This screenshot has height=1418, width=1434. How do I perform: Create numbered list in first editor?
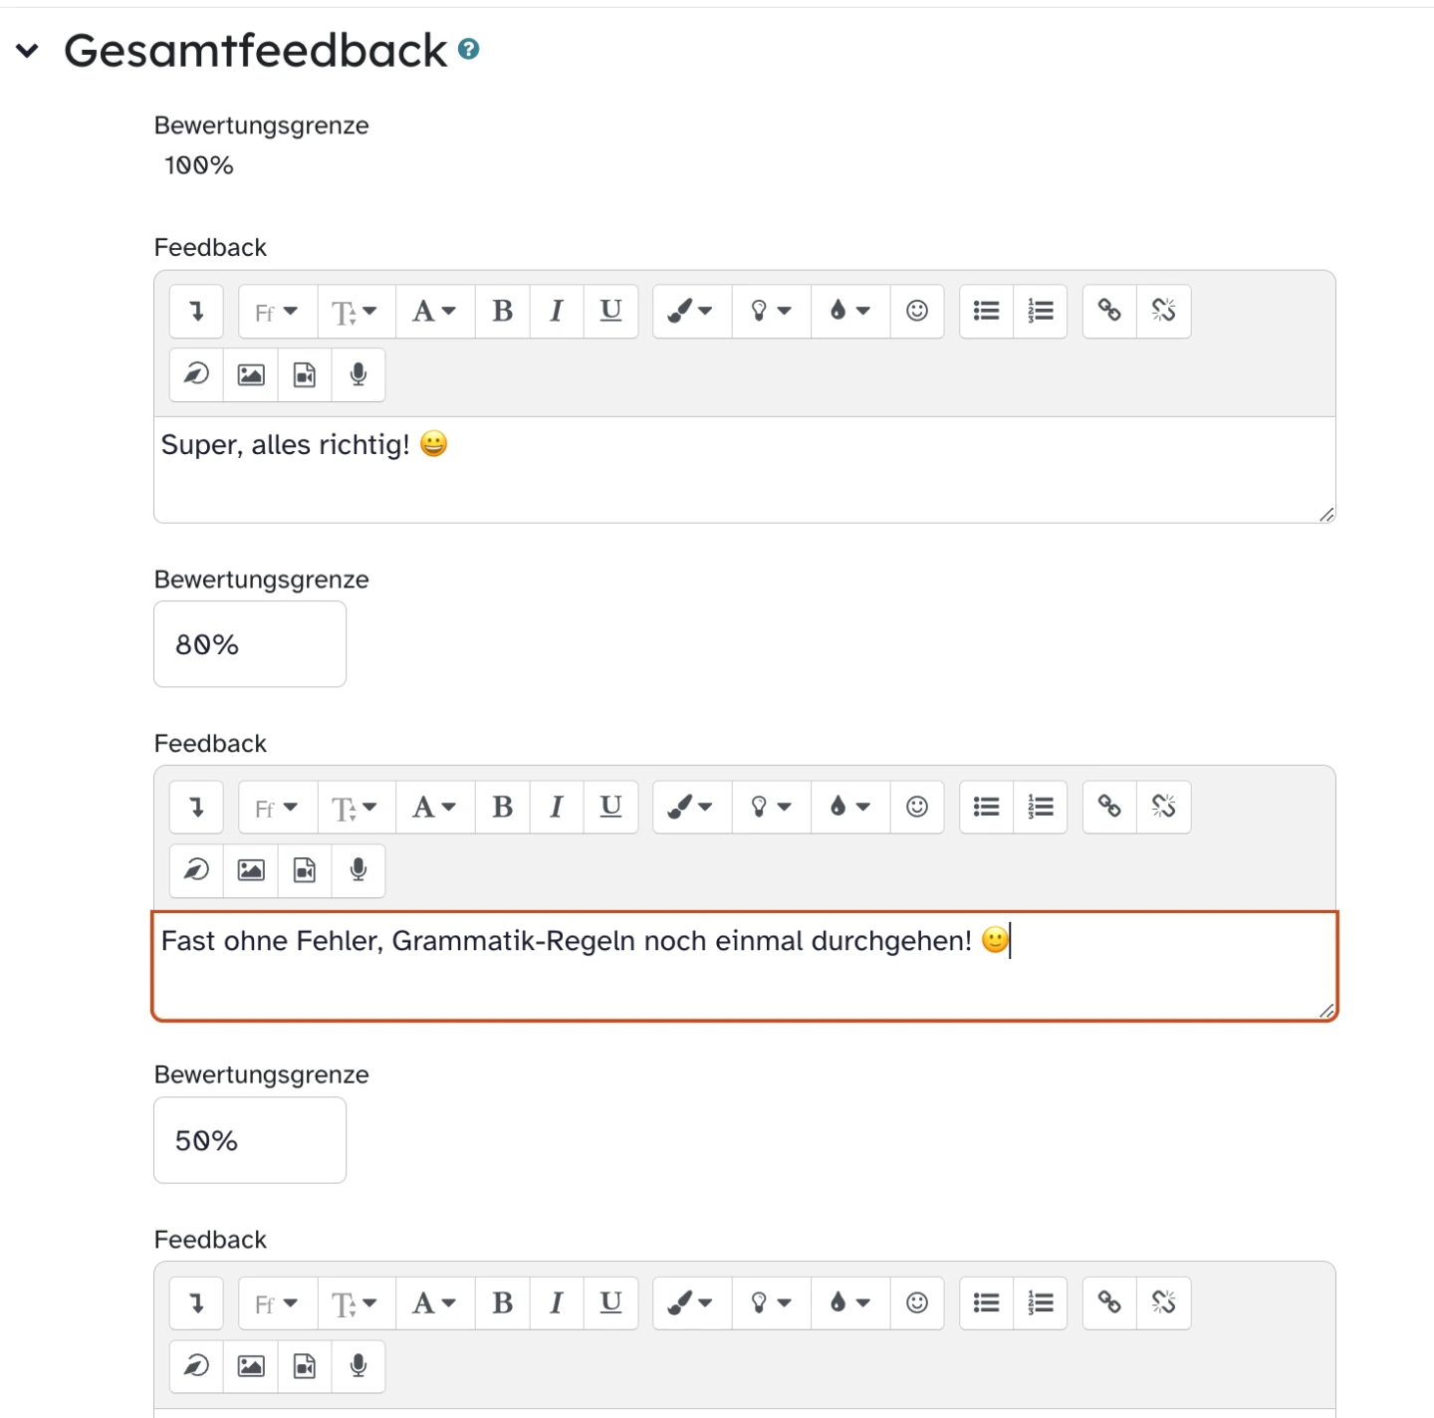pyautogui.click(x=1041, y=312)
